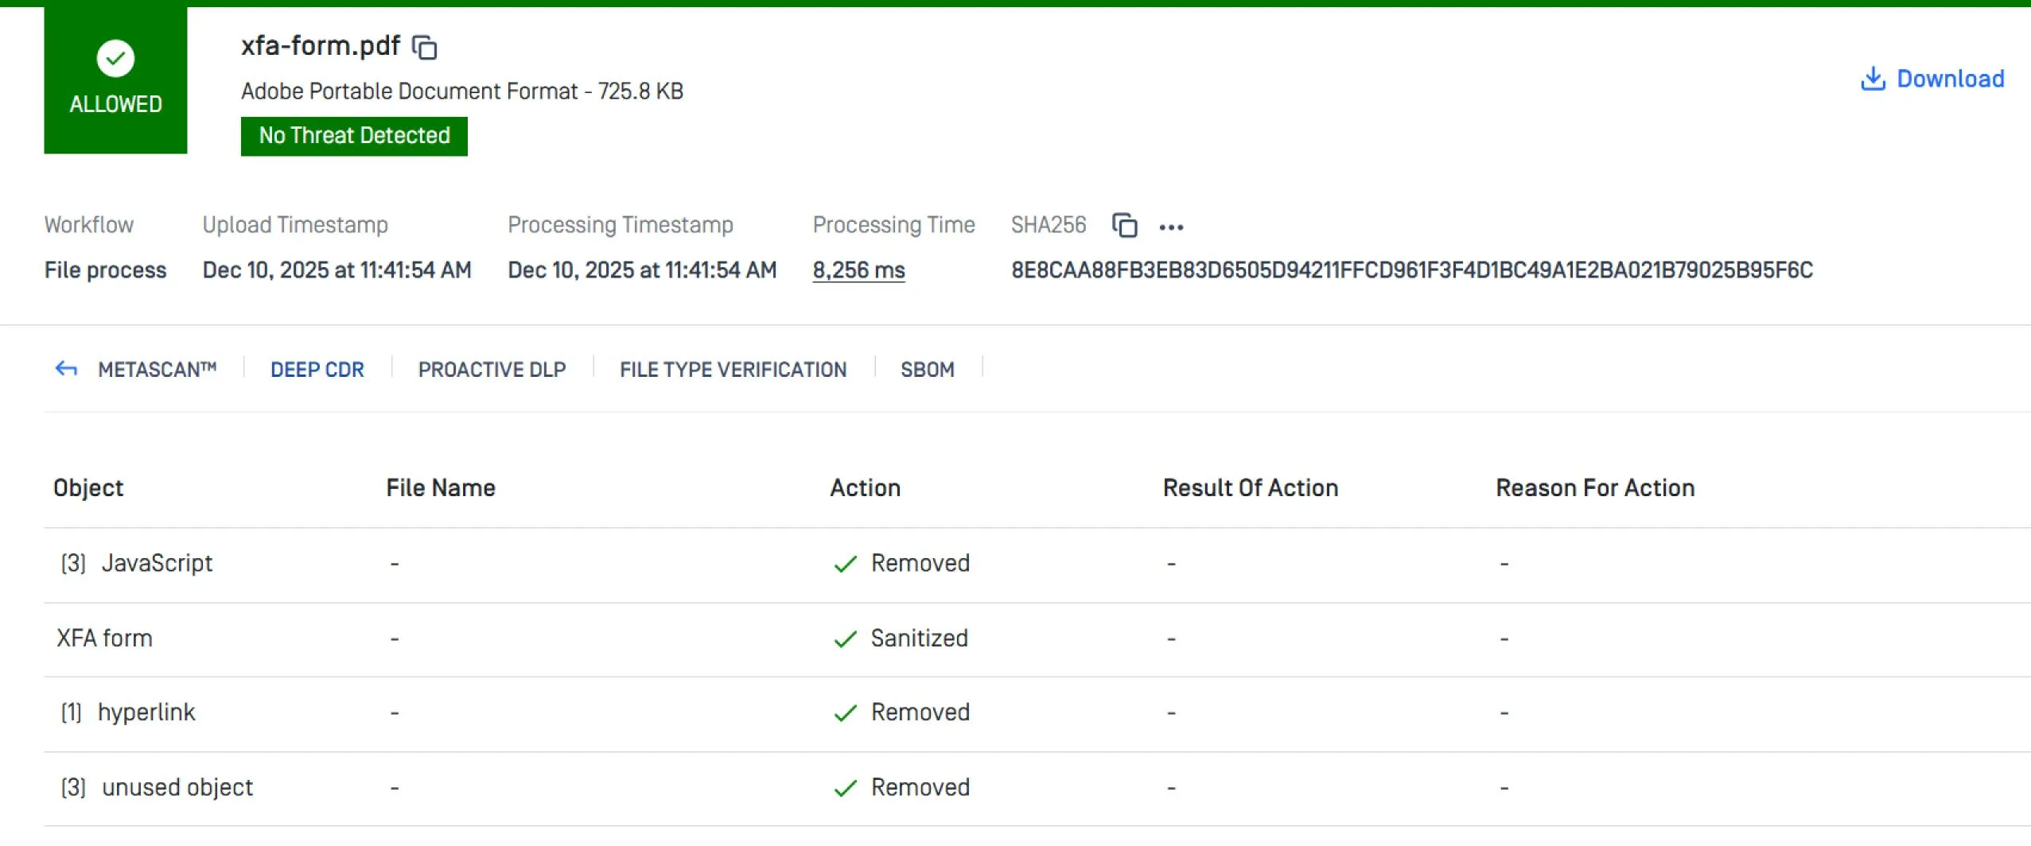Open the SBOM tab
Viewport: 2031px width, 846px height.
(927, 370)
